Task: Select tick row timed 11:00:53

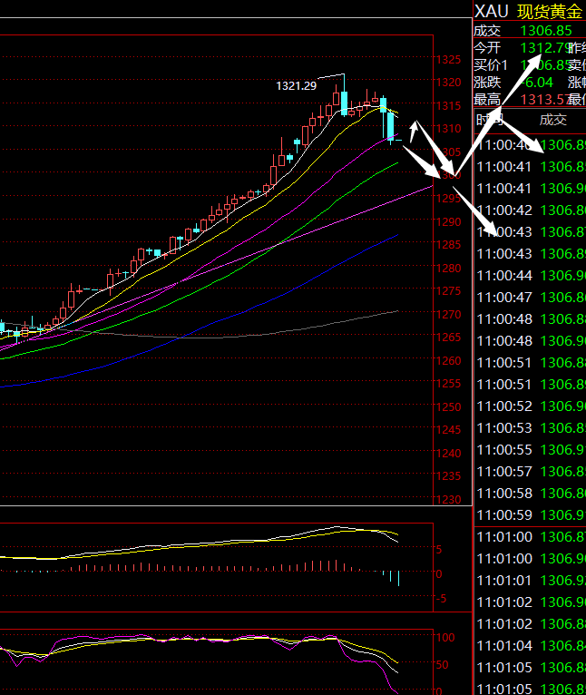Action: point(530,428)
